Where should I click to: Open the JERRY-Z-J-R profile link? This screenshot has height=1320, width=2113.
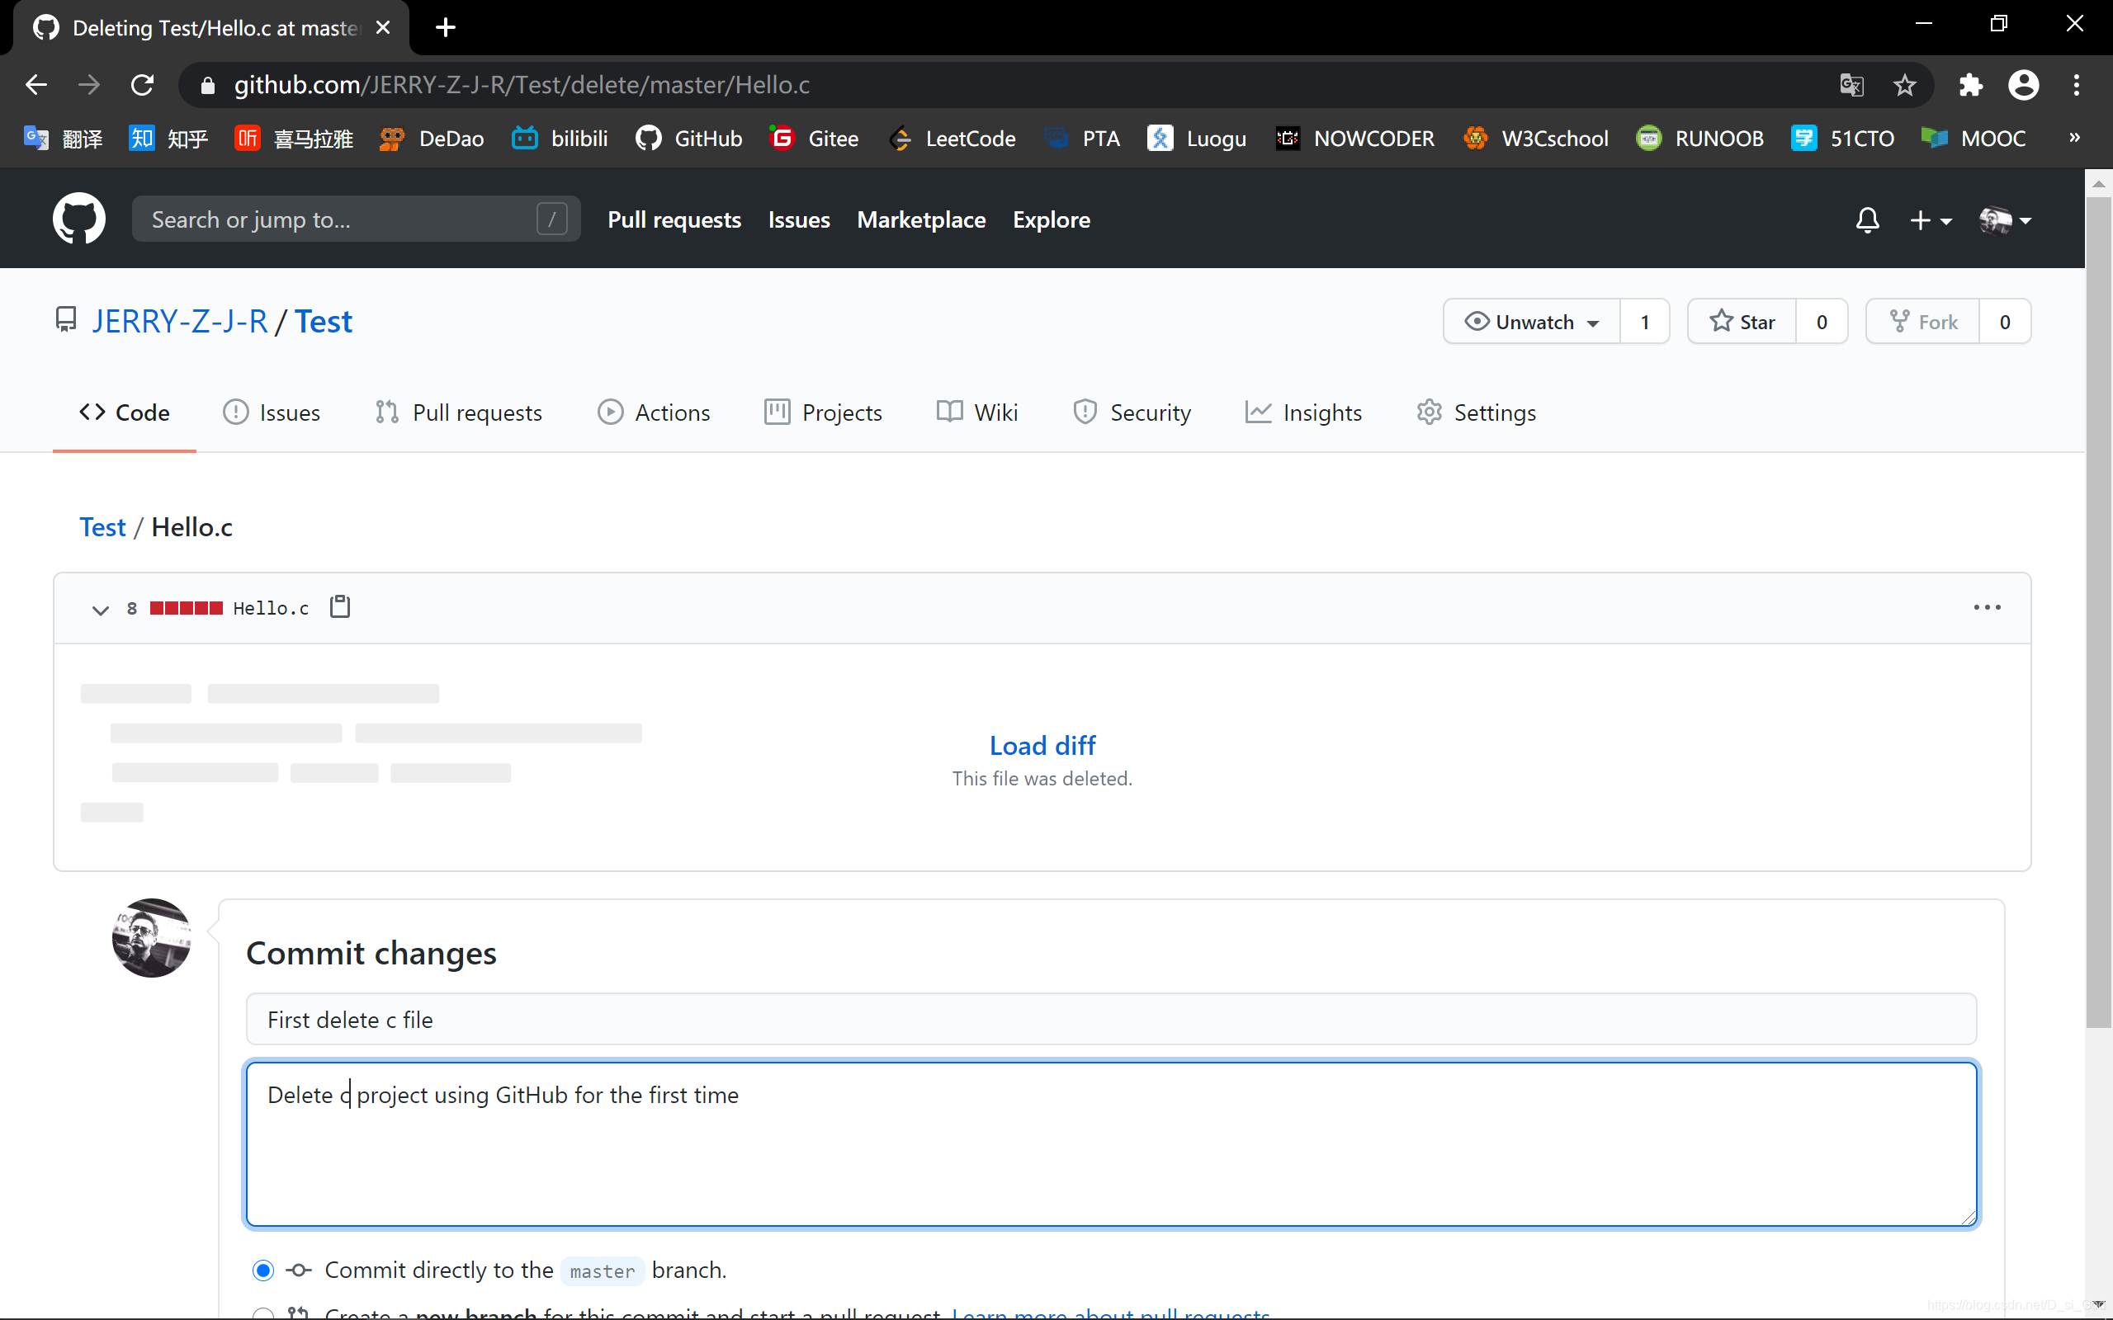tap(180, 321)
